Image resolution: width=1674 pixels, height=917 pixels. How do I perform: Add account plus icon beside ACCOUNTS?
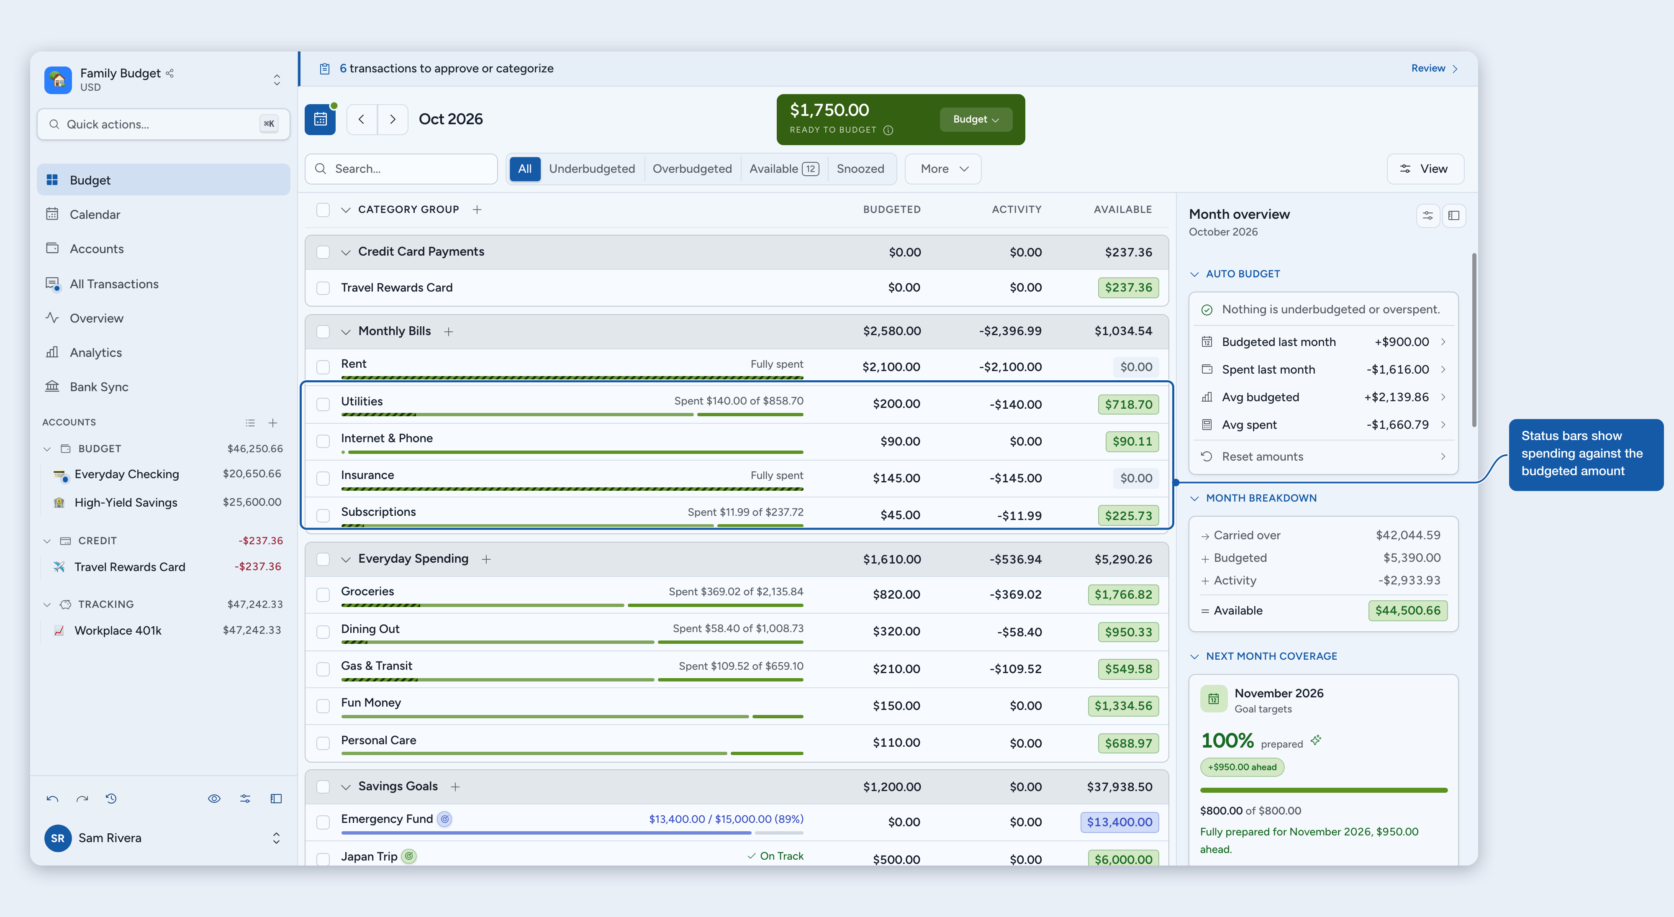[x=273, y=423]
